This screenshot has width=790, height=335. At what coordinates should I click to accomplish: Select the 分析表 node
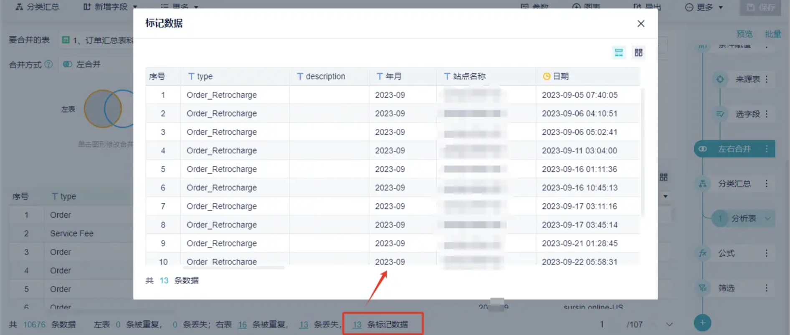coord(744,218)
